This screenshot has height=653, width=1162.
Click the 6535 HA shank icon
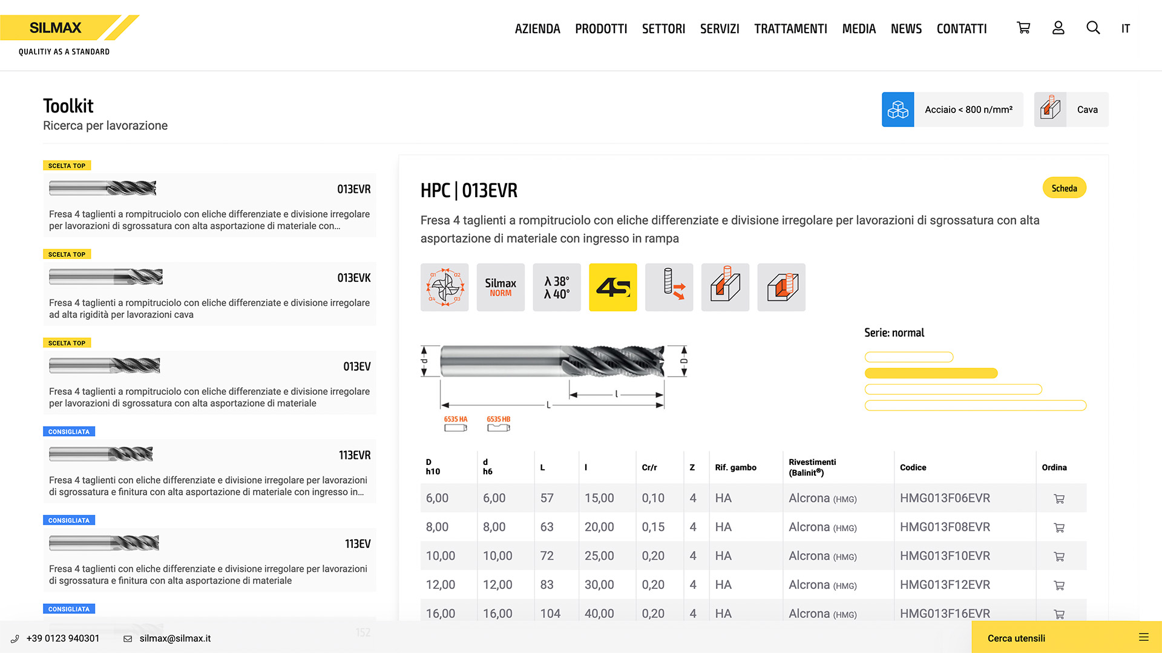[456, 424]
